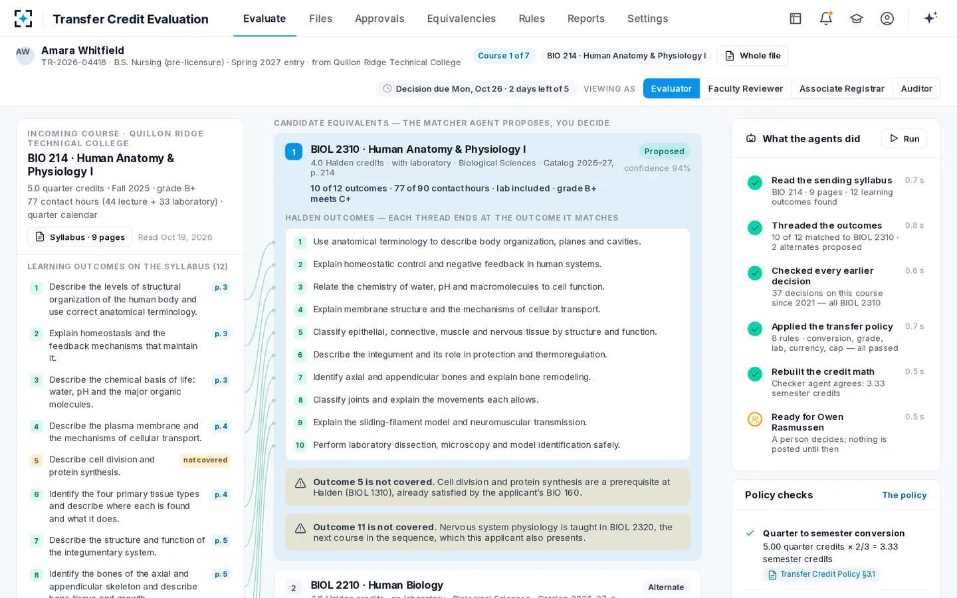
Task: Click the graduation cap icon
Action: 857,19
